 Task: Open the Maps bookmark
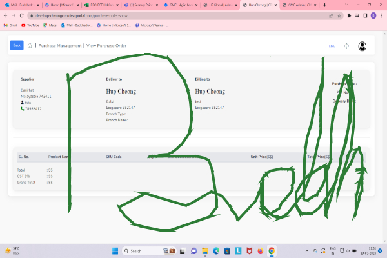50,25
